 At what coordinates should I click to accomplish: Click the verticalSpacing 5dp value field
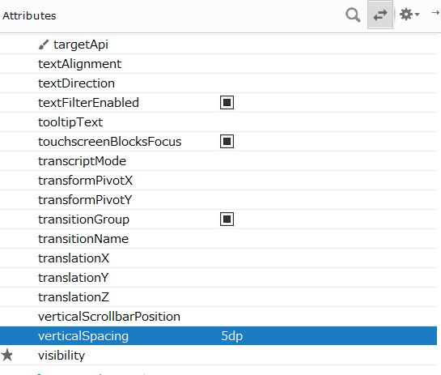point(328,336)
